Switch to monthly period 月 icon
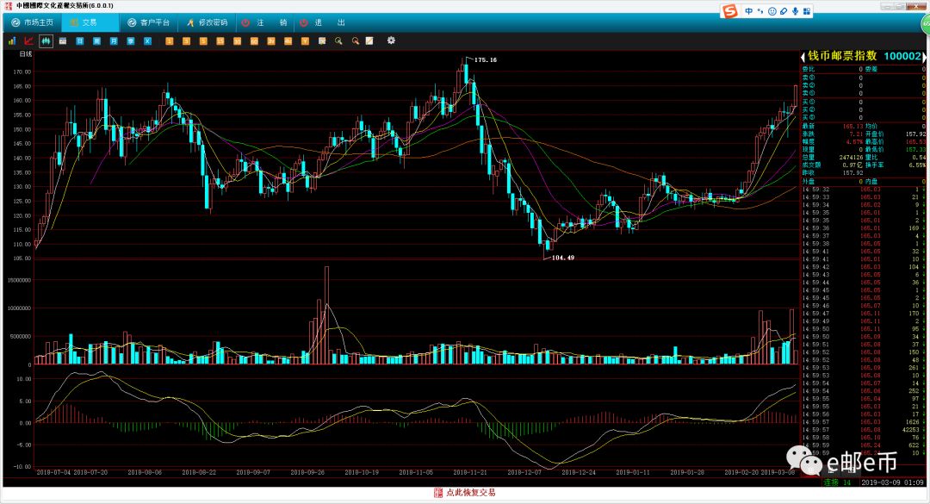Image resolution: width=930 pixels, height=504 pixels. coord(114,41)
